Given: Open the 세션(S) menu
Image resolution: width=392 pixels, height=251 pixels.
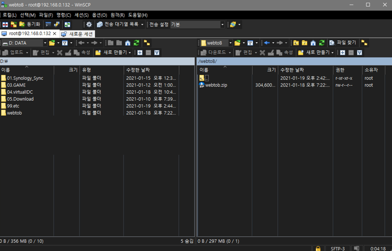Looking at the screenshot, I should 82,15.
